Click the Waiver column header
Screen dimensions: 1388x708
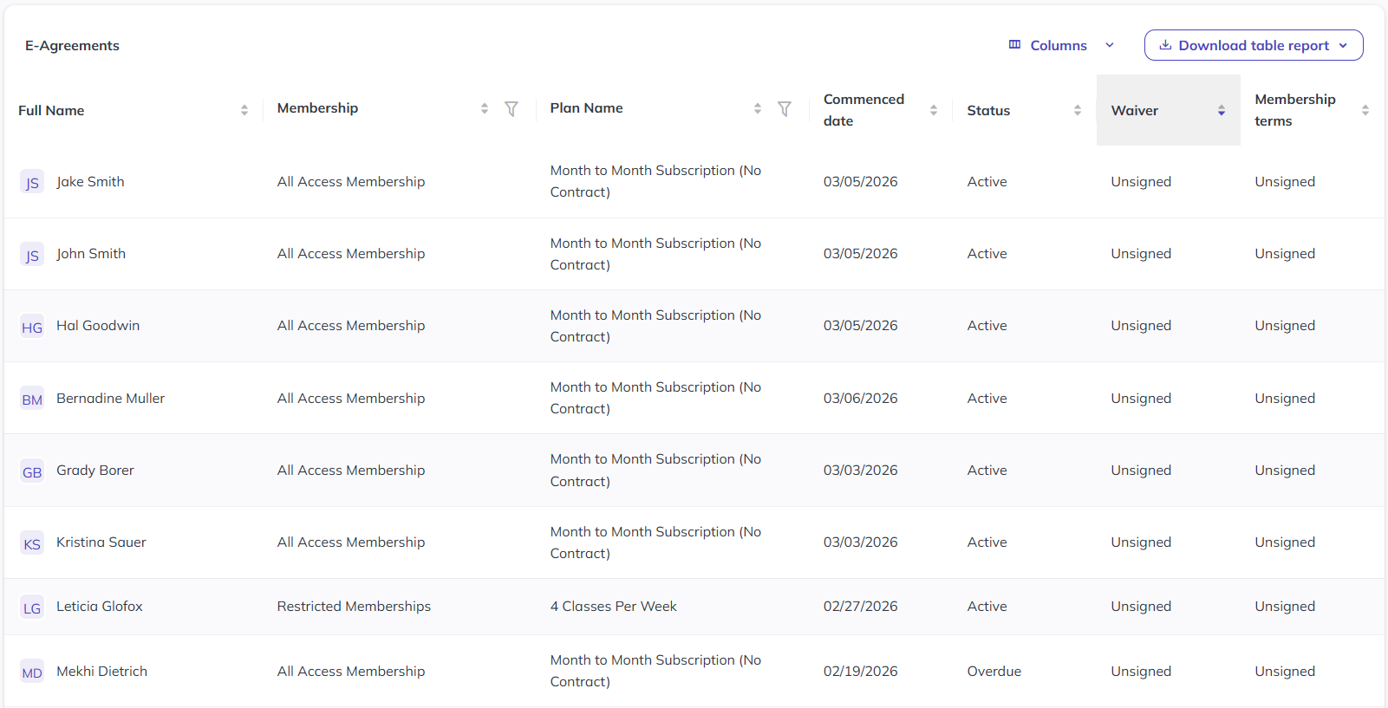1169,110
